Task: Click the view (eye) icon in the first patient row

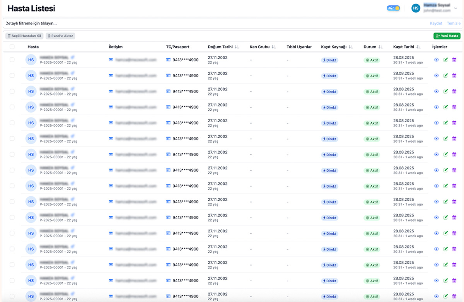Action: pyautogui.click(x=437, y=60)
